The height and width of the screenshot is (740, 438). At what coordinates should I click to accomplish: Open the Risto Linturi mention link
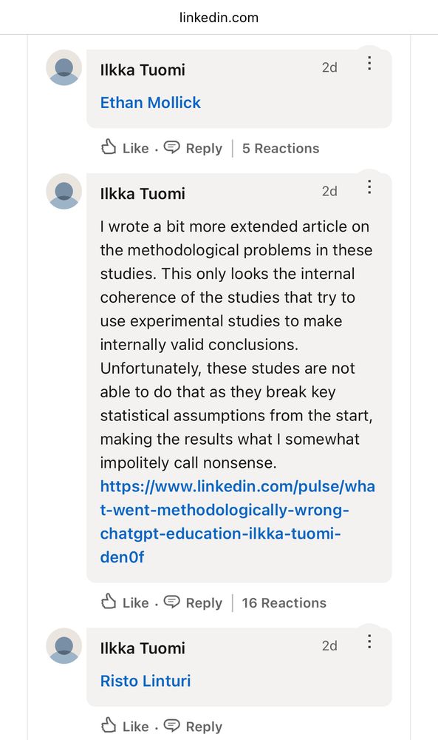(x=146, y=681)
